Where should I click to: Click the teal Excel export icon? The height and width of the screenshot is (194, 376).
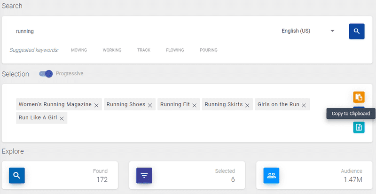[359, 127]
